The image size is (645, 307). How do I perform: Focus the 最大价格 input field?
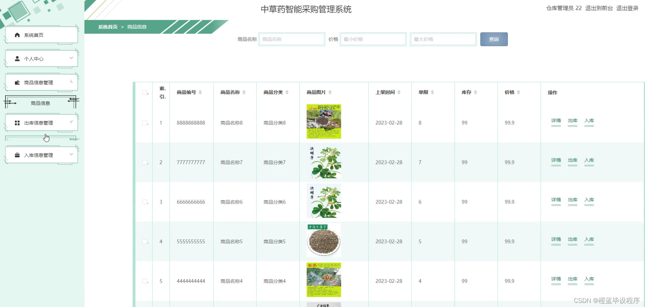(x=443, y=39)
